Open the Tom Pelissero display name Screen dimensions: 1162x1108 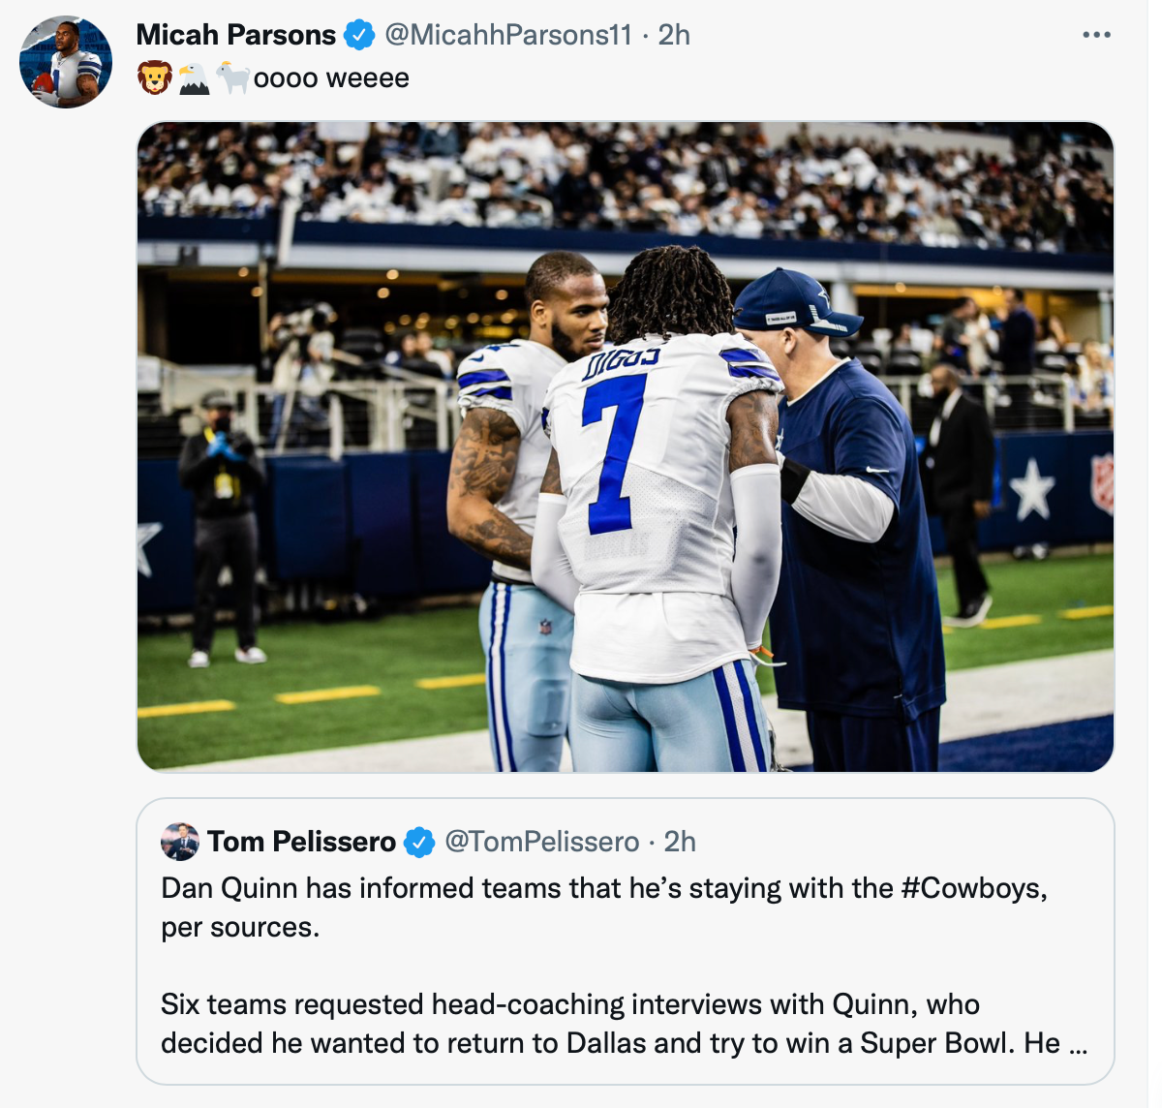pyautogui.click(x=301, y=842)
